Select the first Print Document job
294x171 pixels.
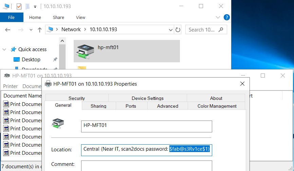click(x=22, y=104)
